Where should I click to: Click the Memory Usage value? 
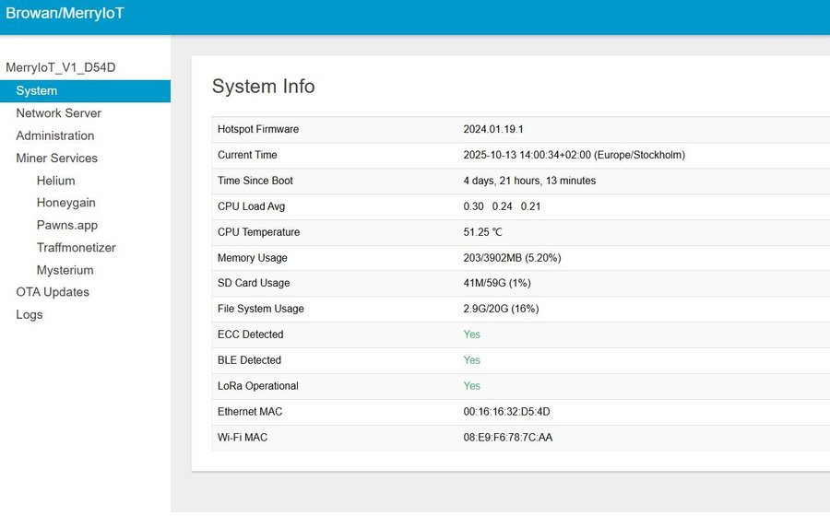pos(512,258)
